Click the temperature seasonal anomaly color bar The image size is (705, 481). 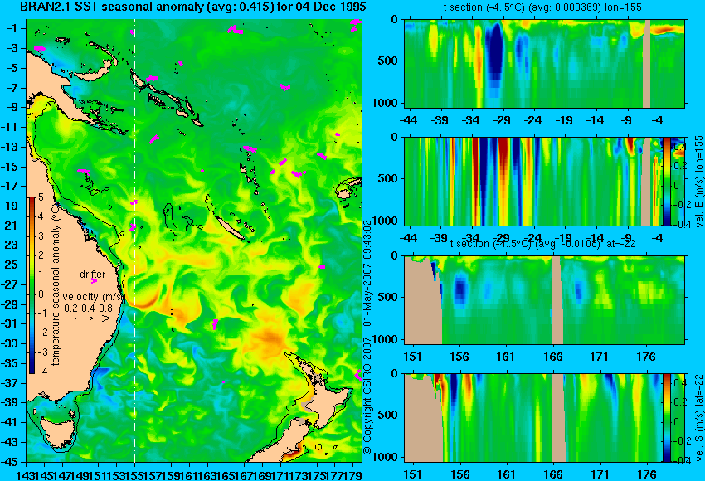pos(32,284)
